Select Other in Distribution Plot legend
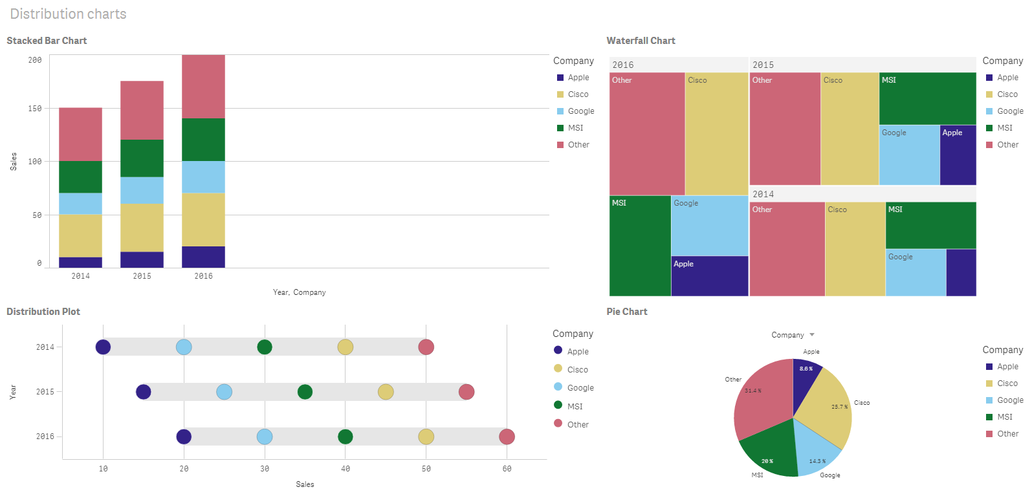The height and width of the screenshot is (496, 1032). [571, 424]
